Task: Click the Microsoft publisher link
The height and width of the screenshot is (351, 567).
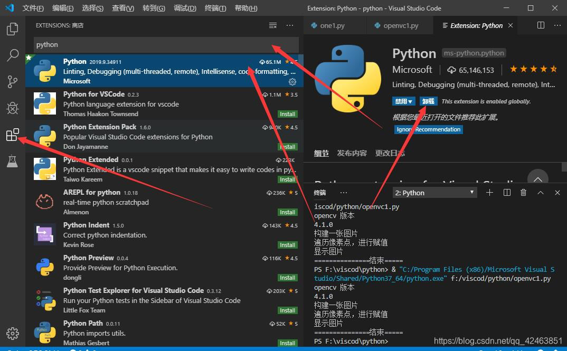Action: (412, 69)
